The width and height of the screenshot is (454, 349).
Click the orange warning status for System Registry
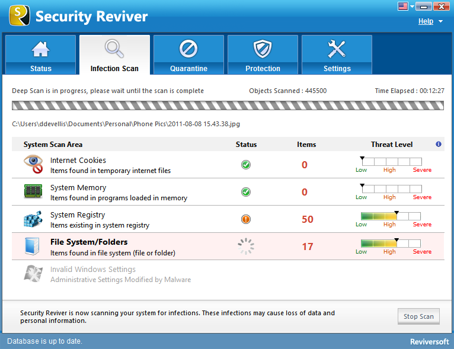coord(246,219)
